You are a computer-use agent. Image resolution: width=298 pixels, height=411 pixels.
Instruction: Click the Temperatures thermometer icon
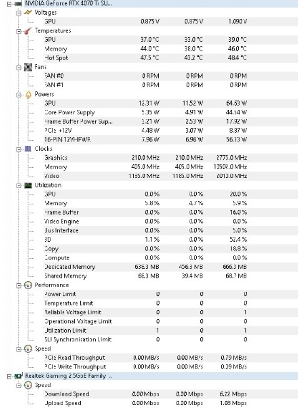[28, 31]
